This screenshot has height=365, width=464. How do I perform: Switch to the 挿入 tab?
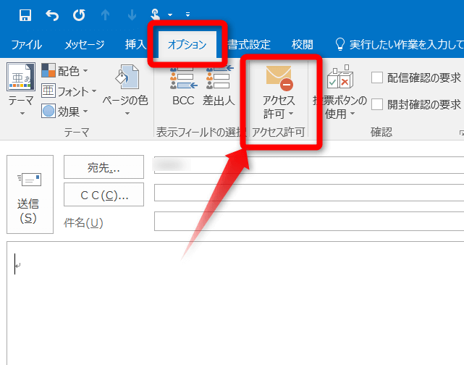click(x=135, y=44)
